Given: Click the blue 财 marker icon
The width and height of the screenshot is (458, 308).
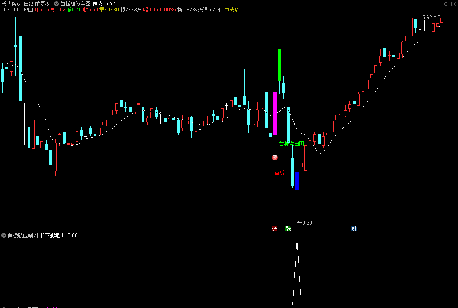Looking at the screenshot, I should click(354, 229).
